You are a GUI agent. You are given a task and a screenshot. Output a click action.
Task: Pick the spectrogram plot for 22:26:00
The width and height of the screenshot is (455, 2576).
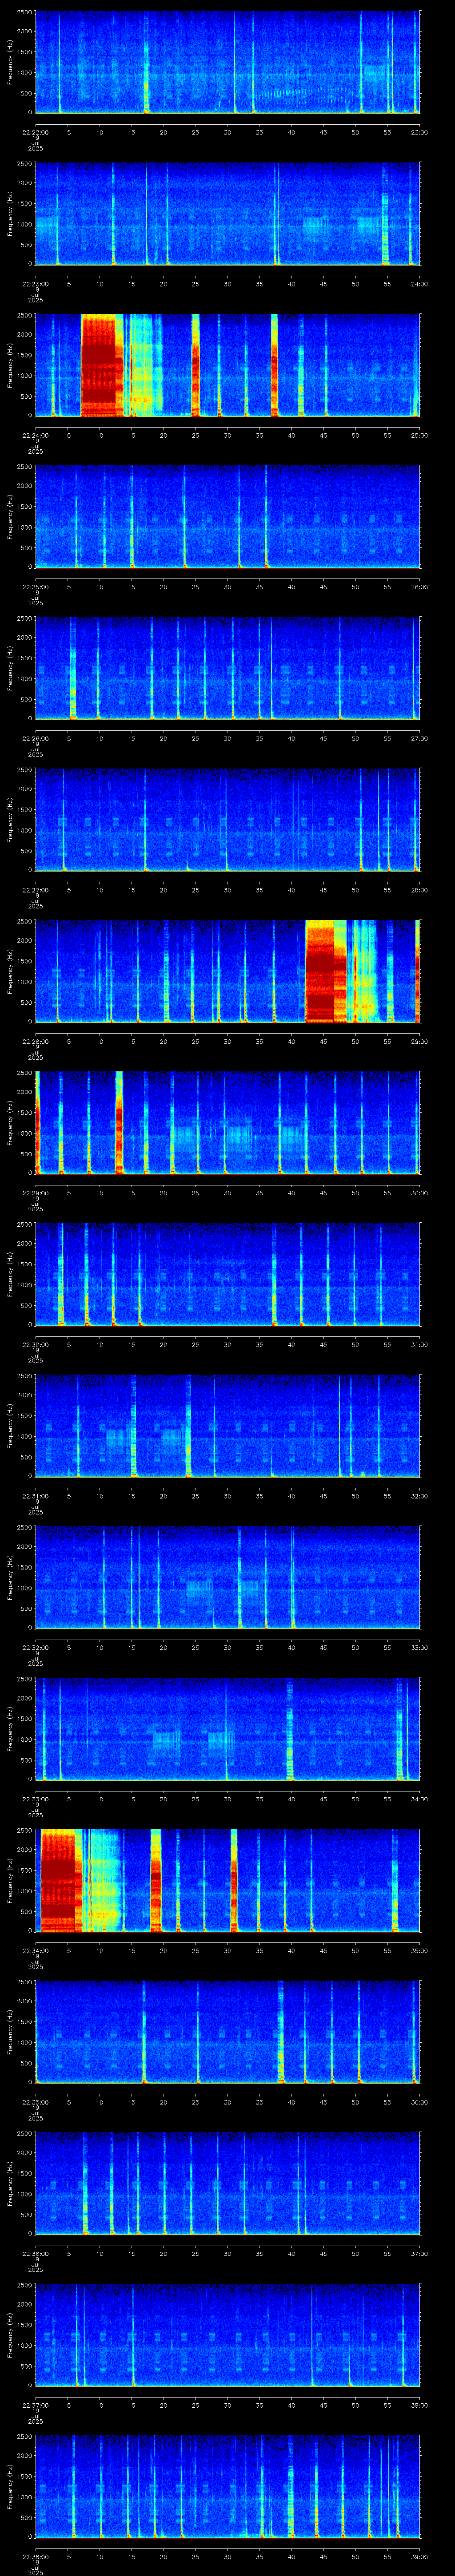(227, 669)
